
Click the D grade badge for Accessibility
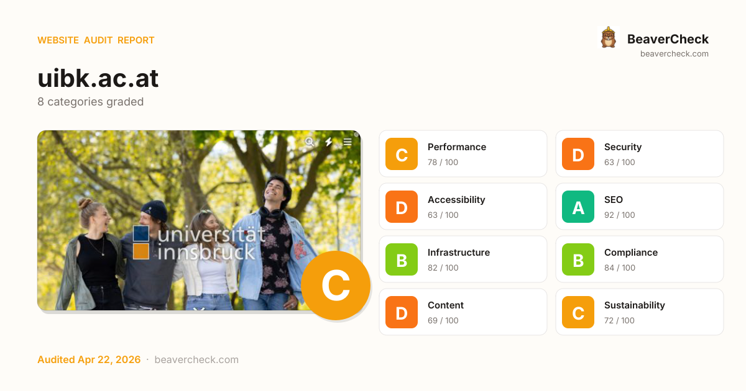402,207
